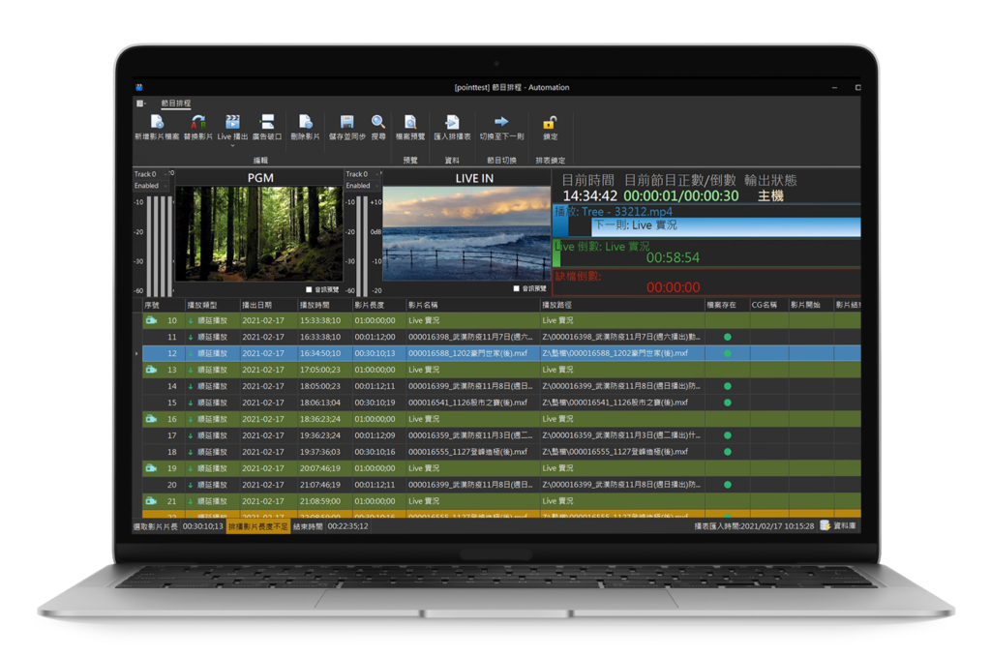
Task: Click the blue 下一則 Live 實況 progress bar
Action: point(726,226)
